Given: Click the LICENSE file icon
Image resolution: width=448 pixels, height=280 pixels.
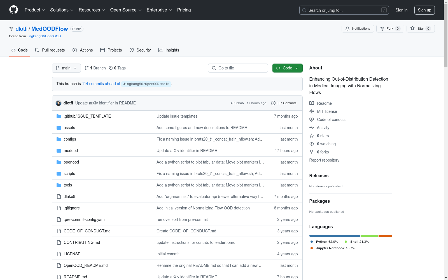Looking at the screenshot, I should [x=59, y=254].
